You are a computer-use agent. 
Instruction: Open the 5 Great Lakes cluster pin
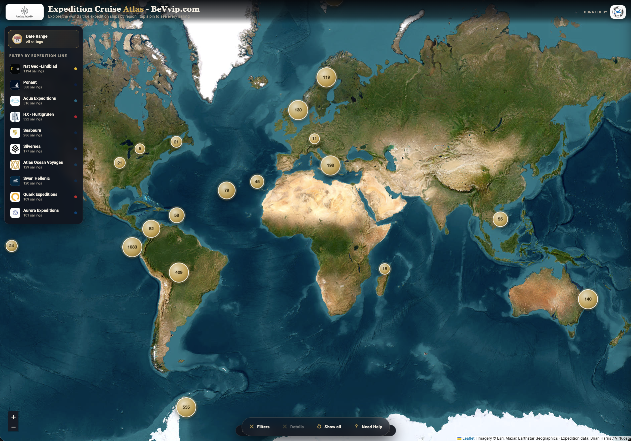140,149
